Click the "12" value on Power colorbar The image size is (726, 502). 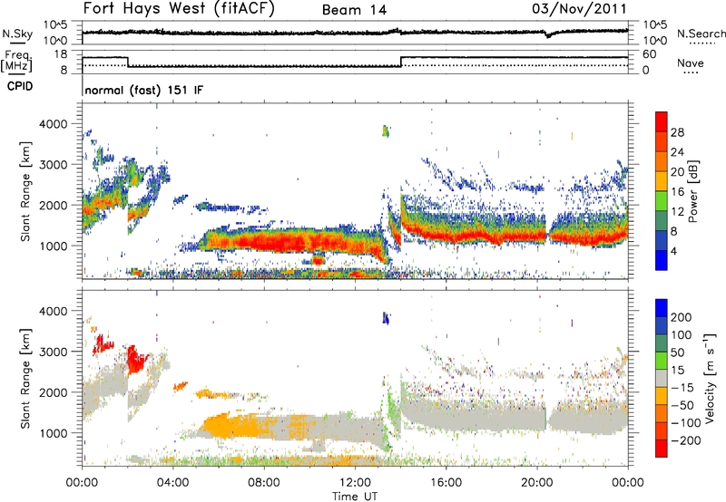point(677,212)
